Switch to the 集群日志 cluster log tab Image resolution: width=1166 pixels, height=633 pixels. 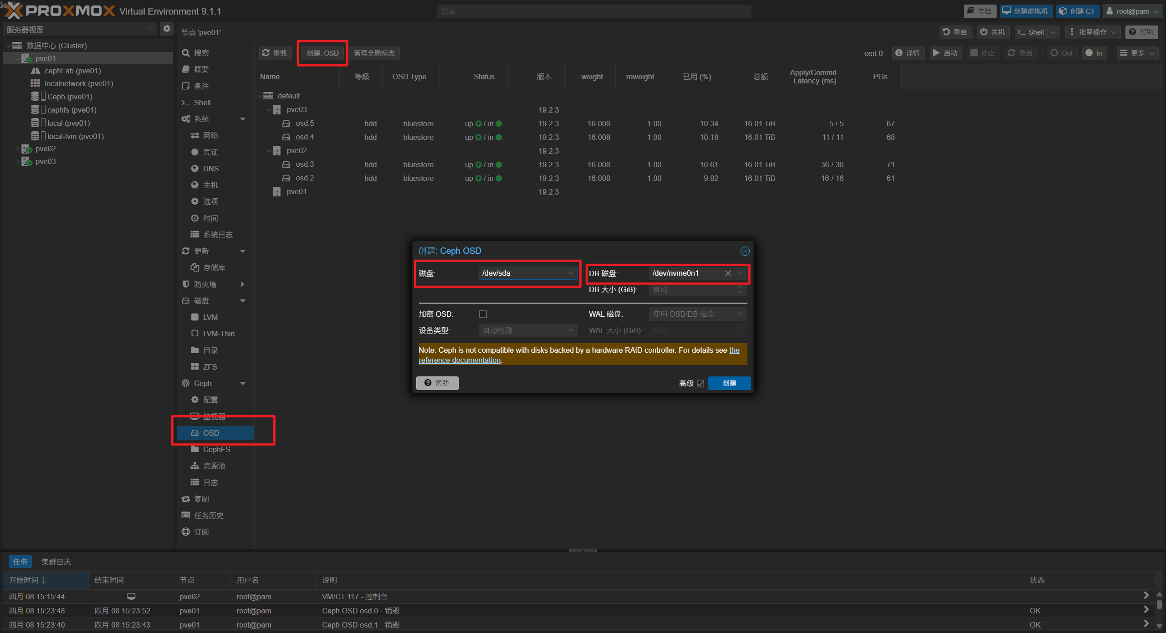[x=56, y=562]
